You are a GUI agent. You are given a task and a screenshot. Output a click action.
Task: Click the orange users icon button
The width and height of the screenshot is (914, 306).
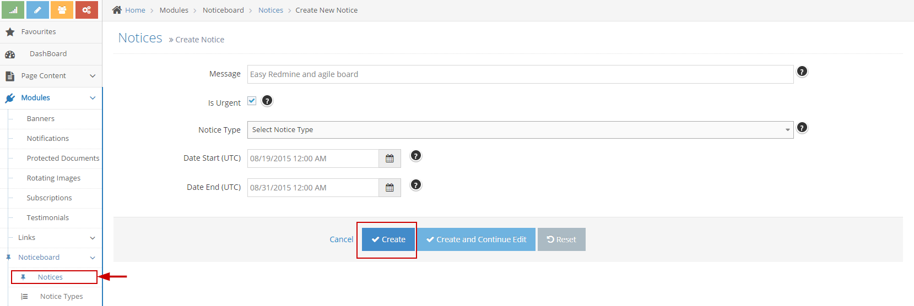[62, 10]
